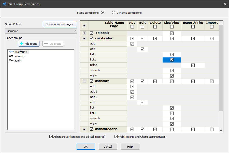The image size is (229, 153).
Task: Collapse the carsbcolor table rows
Action: (x=84, y=38)
